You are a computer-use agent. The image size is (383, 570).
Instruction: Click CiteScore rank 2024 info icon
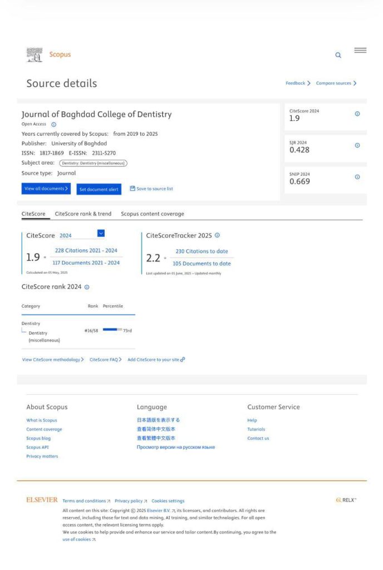click(87, 287)
